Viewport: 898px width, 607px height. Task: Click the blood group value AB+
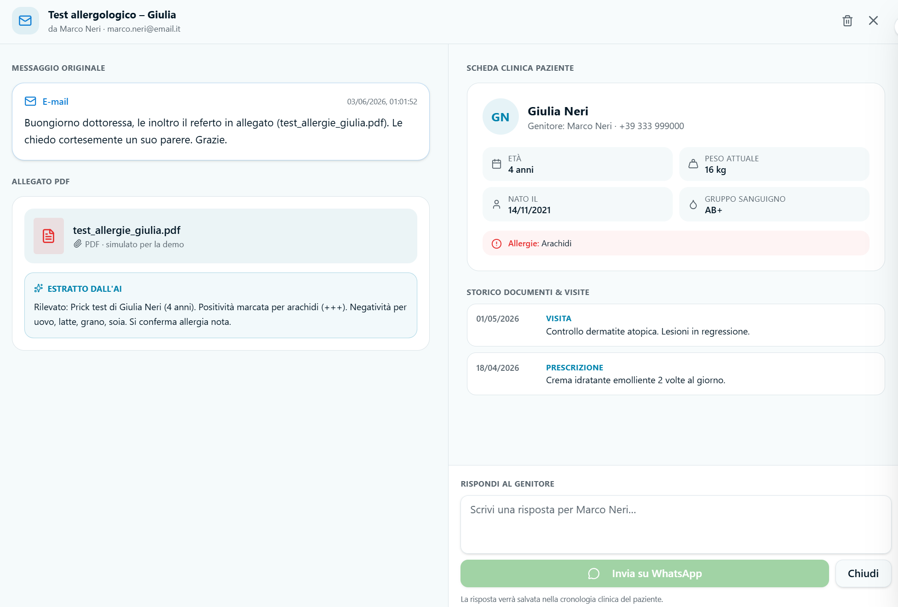713,210
